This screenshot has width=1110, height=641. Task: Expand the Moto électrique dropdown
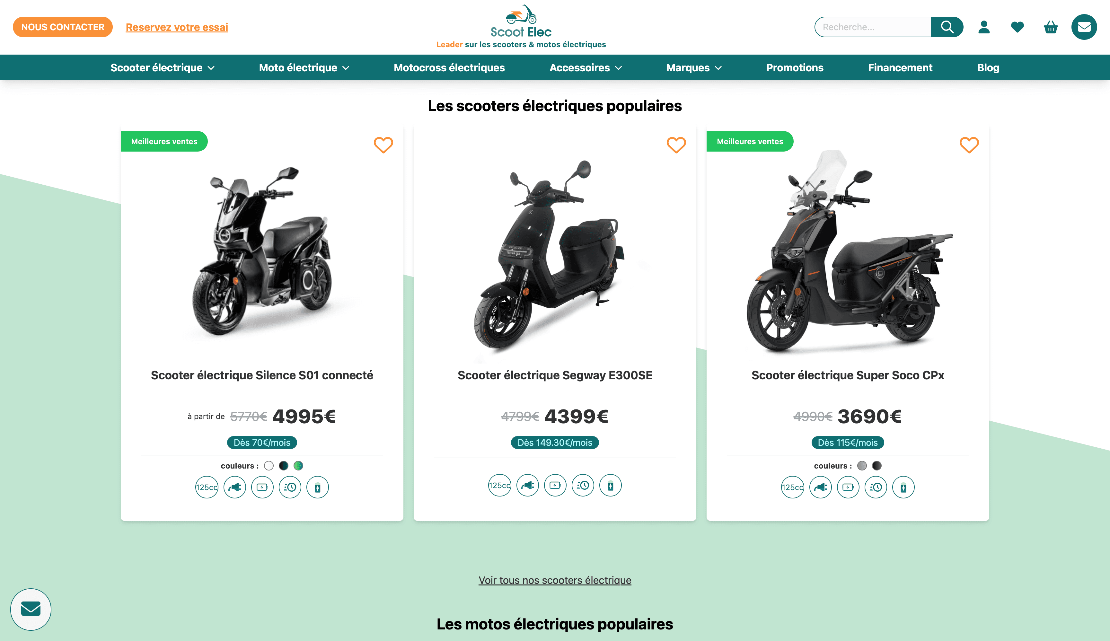(304, 67)
